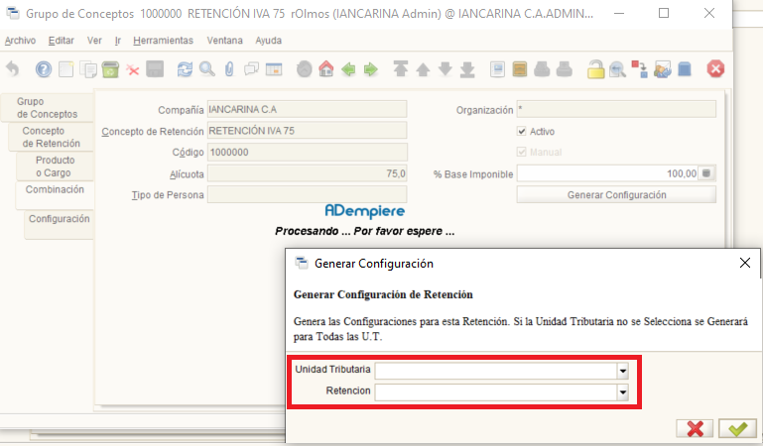
Task: Open the Ir menu
Action: (118, 41)
